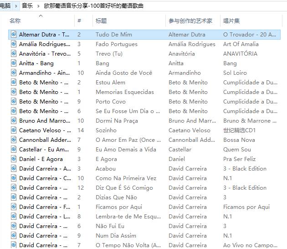
Task: Click the album Quem Sou
Action: tap(237, 149)
